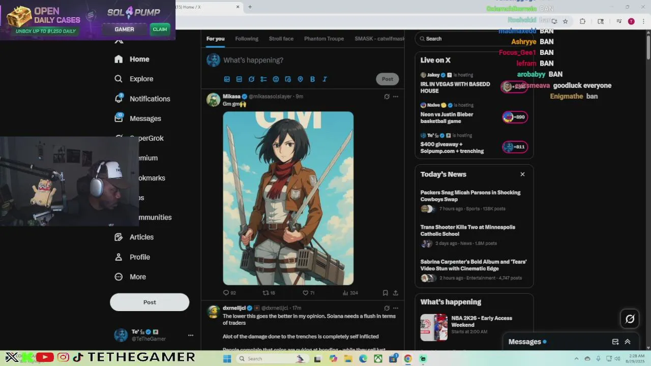The image size is (651, 366).
Task: Bookmark this tab star icon
Action: 565,21
